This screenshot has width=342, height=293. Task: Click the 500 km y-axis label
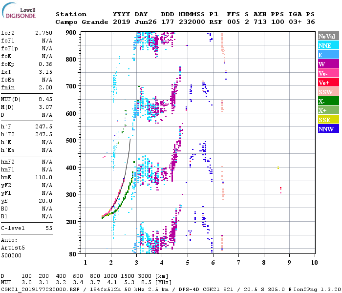(71, 141)
